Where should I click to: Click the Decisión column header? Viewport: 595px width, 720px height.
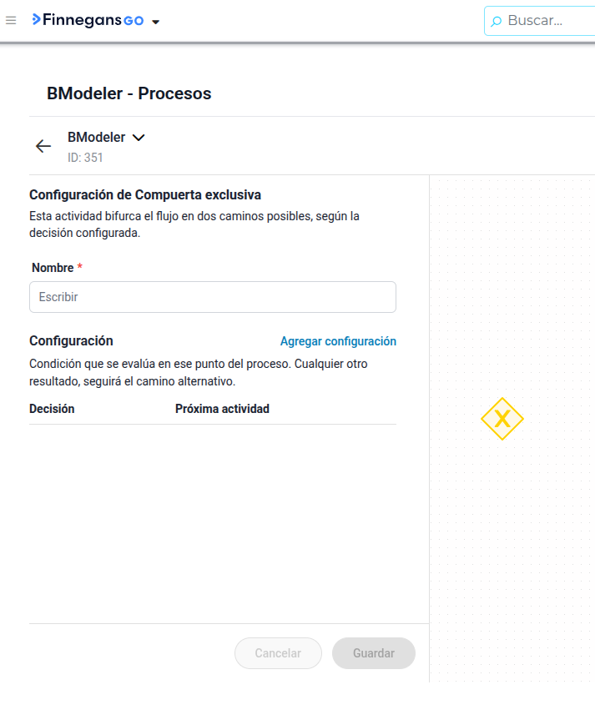(52, 409)
